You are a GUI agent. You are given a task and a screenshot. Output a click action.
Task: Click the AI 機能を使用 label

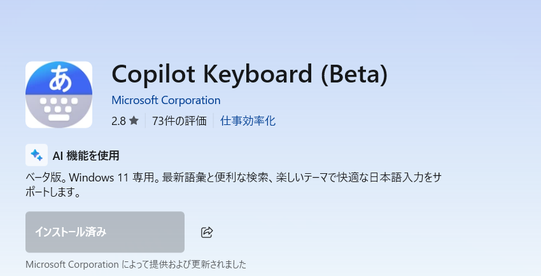(x=87, y=155)
